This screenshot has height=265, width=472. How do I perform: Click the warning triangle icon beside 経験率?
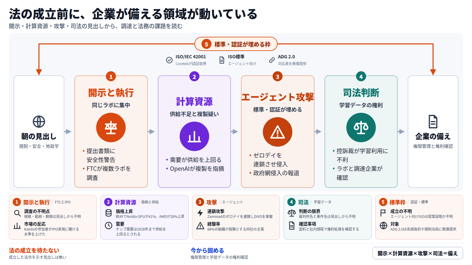tap(200, 226)
